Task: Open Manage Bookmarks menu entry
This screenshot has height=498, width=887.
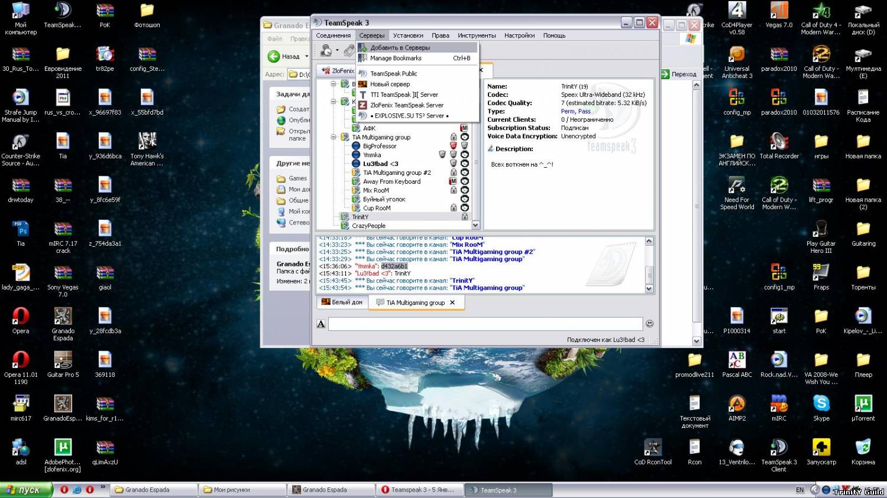Action: [396, 58]
